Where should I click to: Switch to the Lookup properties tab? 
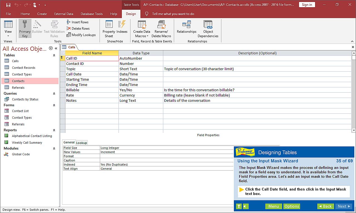(81, 143)
